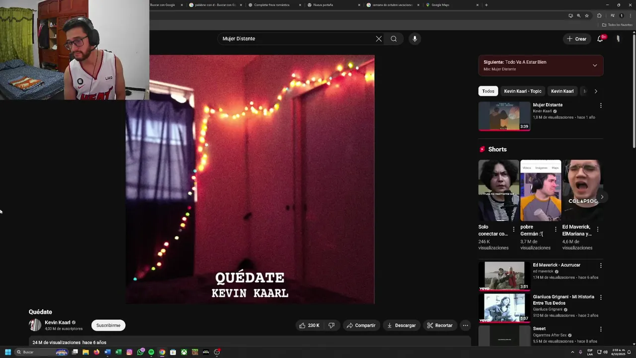
Task: Open the Xbox app from taskbar
Action: point(184,352)
